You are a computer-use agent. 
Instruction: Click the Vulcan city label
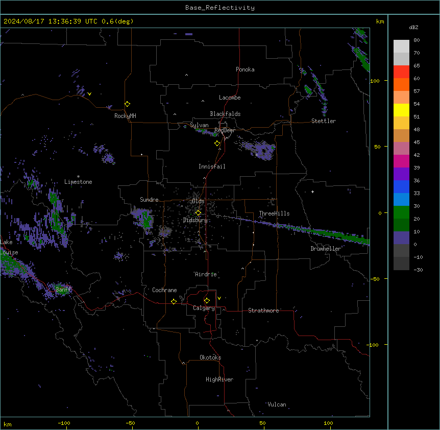pos(277,404)
